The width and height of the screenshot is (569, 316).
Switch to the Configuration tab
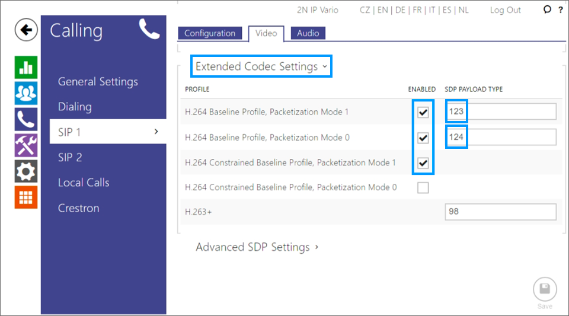coord(210,33)
